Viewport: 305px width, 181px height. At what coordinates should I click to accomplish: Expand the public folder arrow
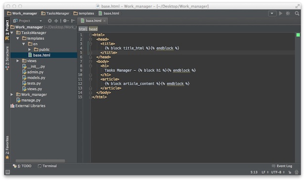pos(30,50)
